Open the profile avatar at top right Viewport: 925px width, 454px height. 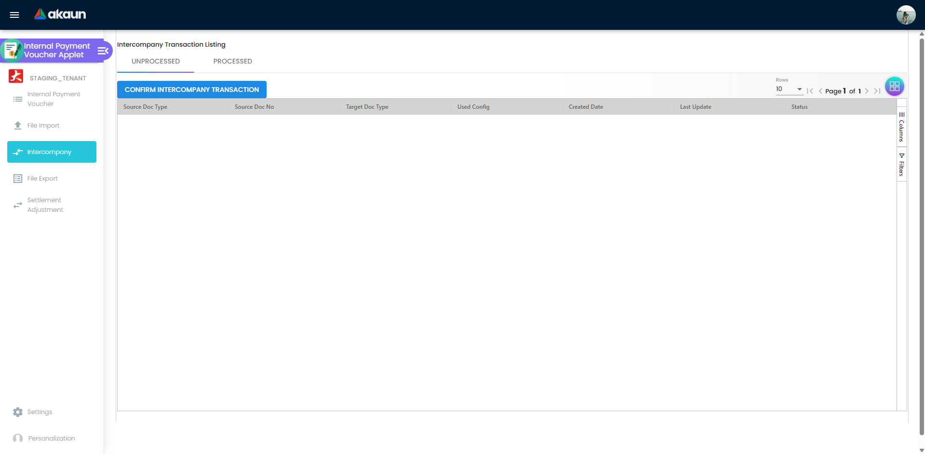coord(906,14)
